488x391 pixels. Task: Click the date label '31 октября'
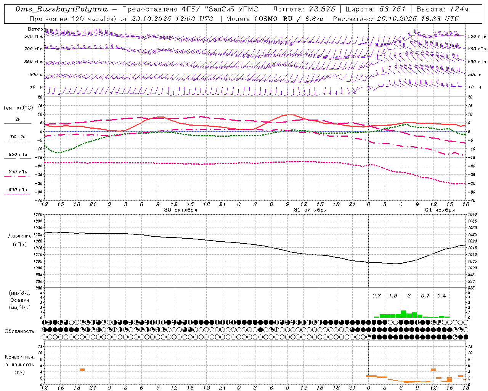click(310, 210)
